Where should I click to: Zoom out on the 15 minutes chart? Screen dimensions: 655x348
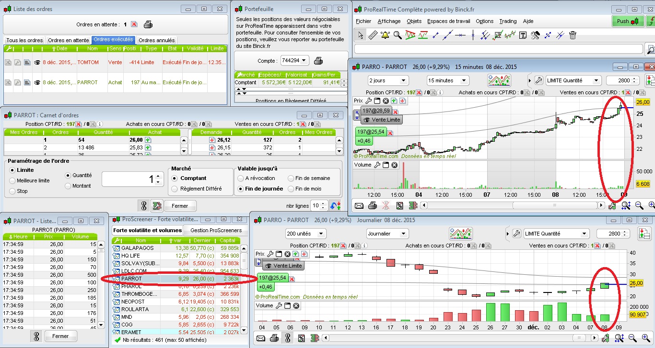(x=639, y=205)
